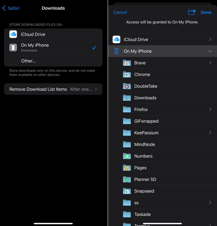Tap the ss folder icon
The image size is (217, 226).
click(127, 203)
